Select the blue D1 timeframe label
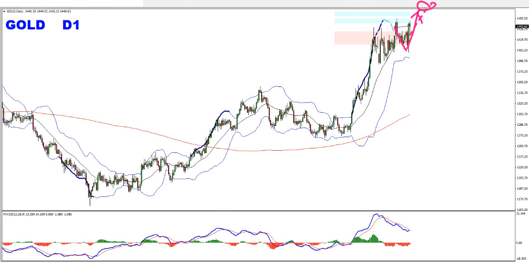Screen dimensions: 529x262 tap(71, 25)
